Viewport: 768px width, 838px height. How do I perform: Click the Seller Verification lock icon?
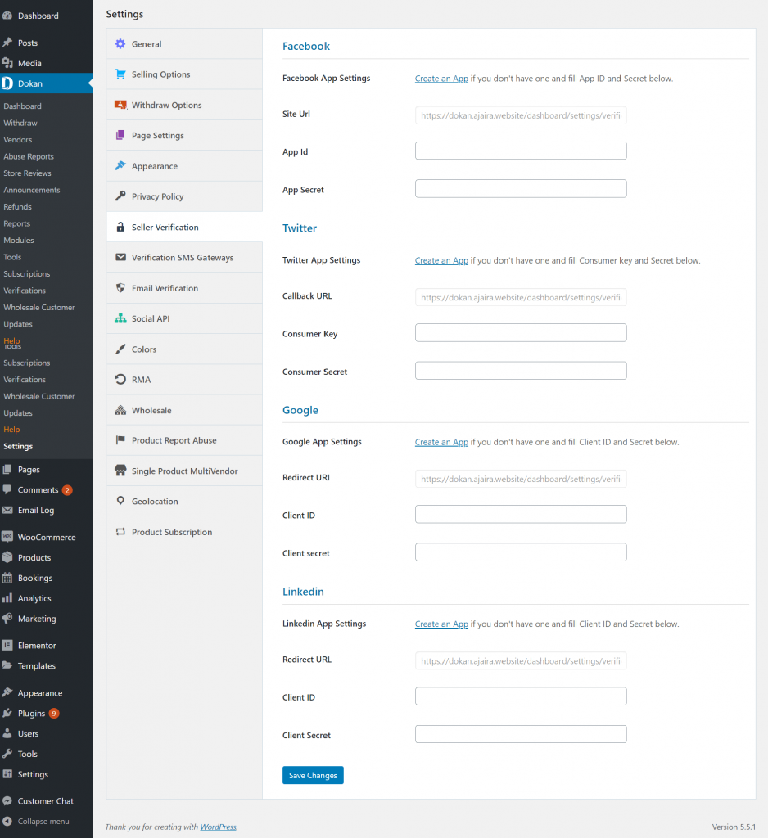120,227
